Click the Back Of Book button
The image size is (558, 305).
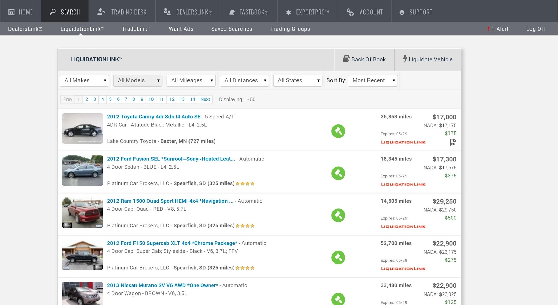pos(364,59)
